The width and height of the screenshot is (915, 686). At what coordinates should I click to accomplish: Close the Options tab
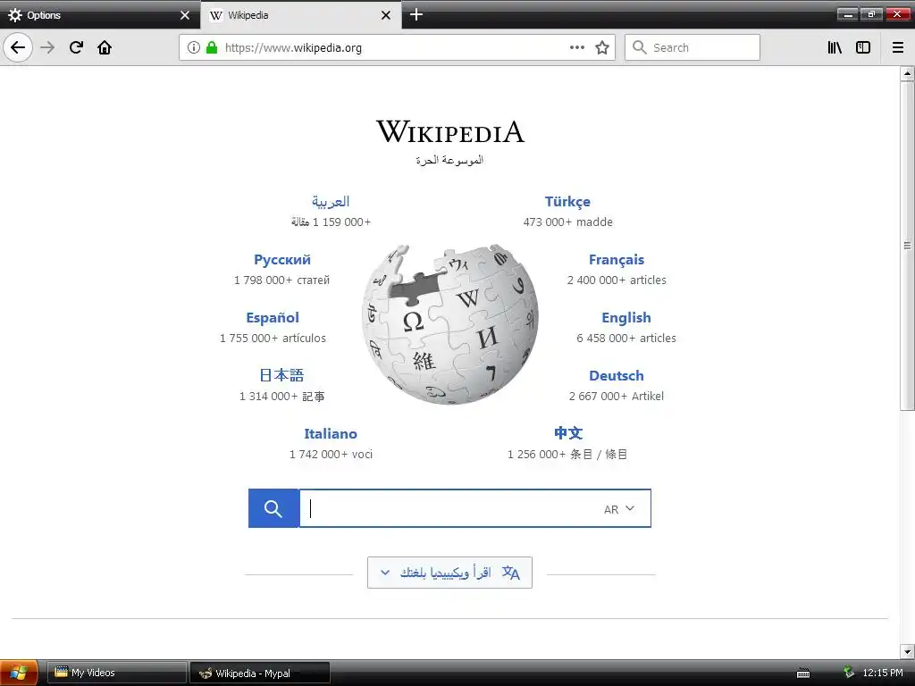[x=185, y=15]
